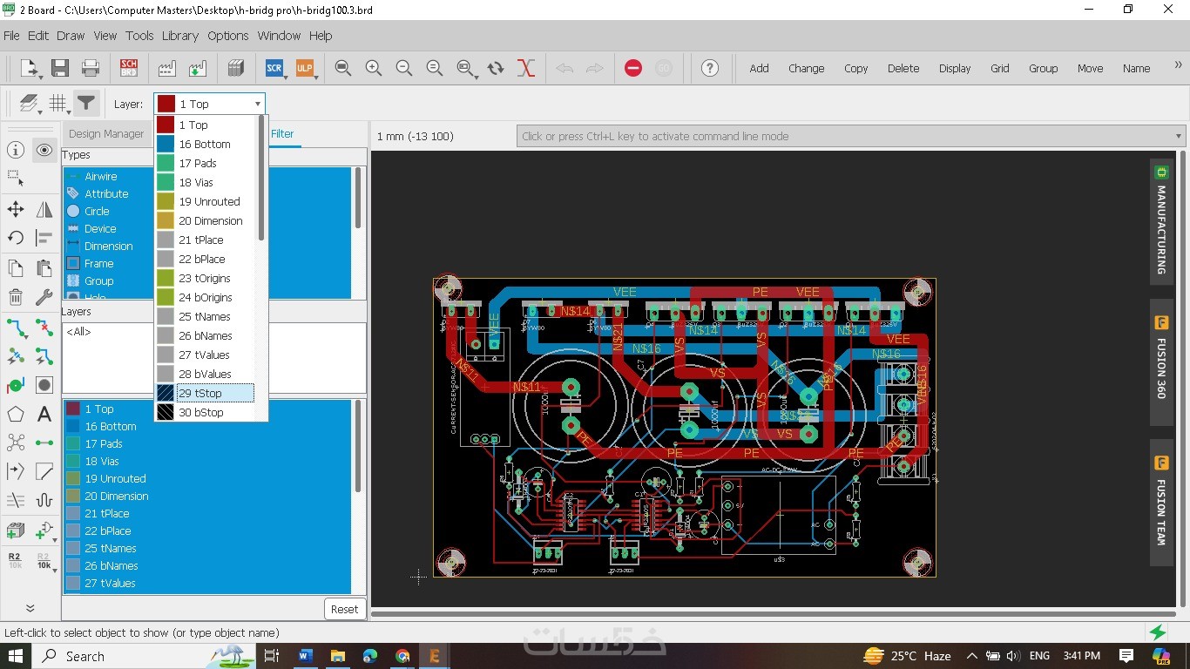
Task: Click the Display text button
Action: pyautogui.click(x=954, y=68)
